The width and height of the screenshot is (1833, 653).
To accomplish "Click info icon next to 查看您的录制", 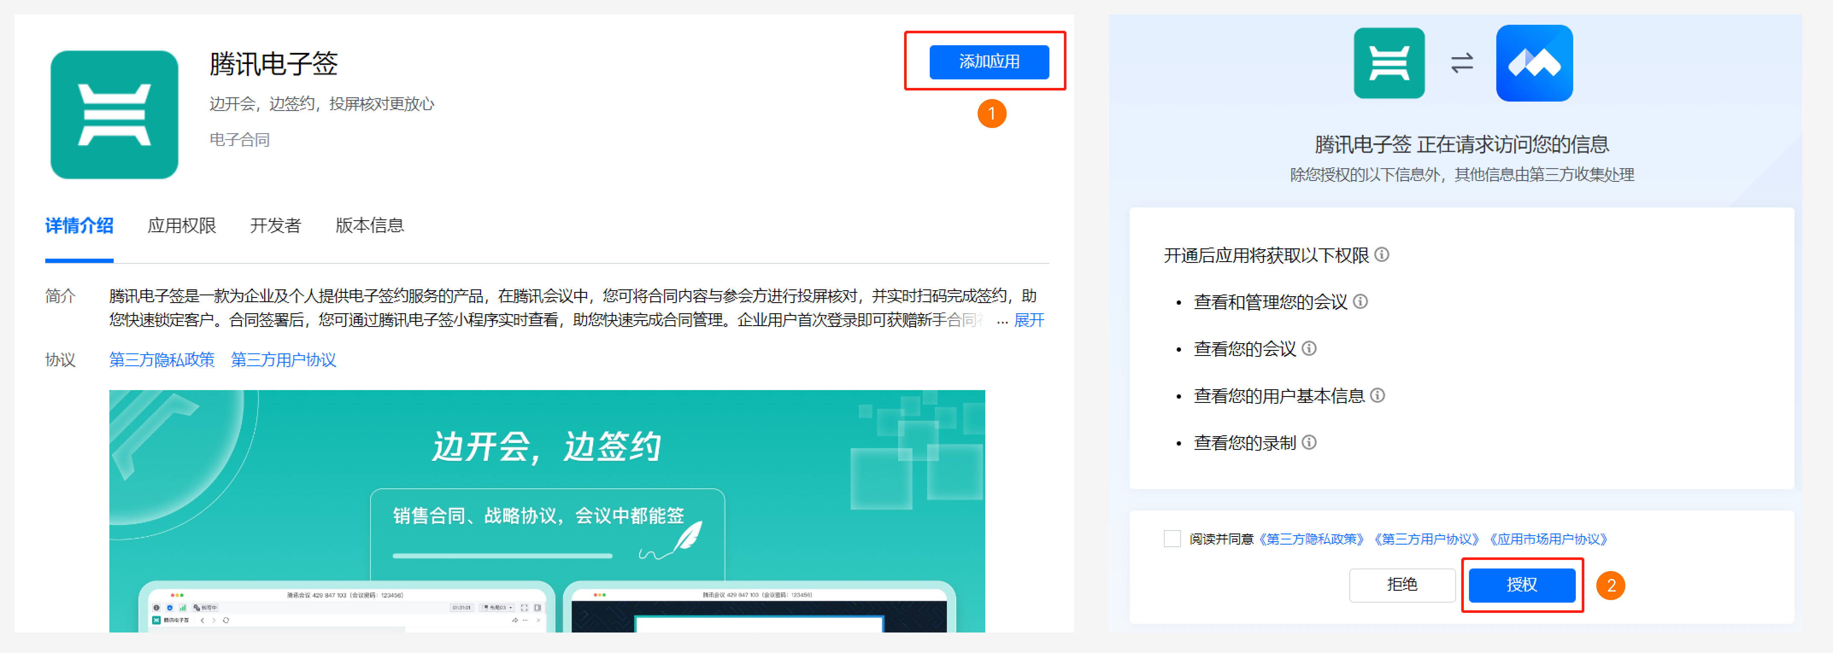I will coord(1309,442).
